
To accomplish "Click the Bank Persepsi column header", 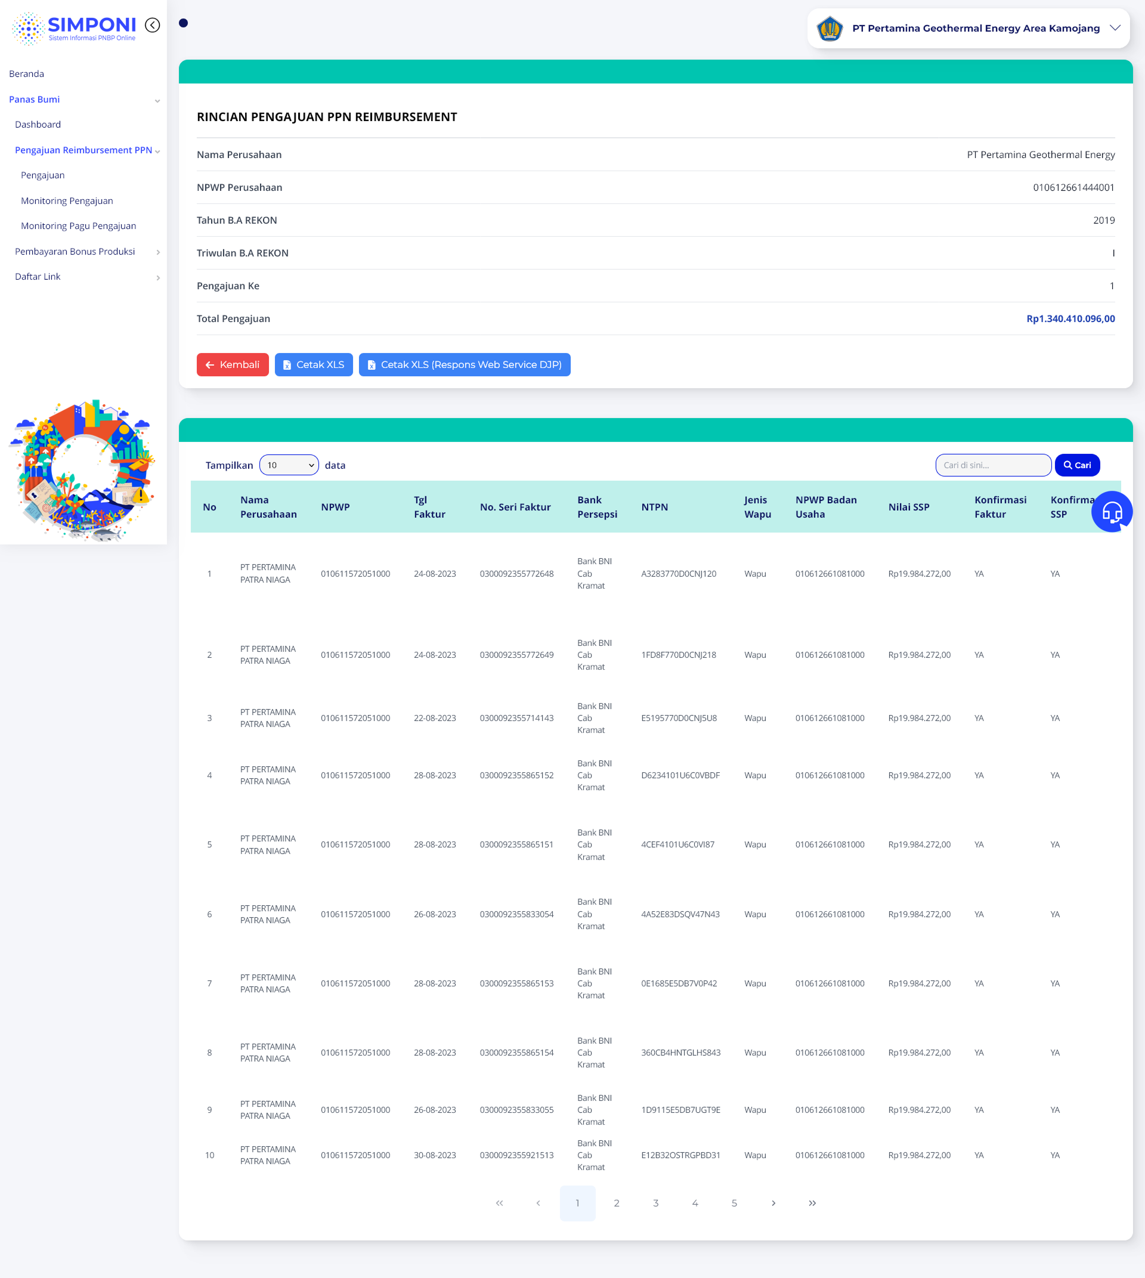I will (598, 507).
